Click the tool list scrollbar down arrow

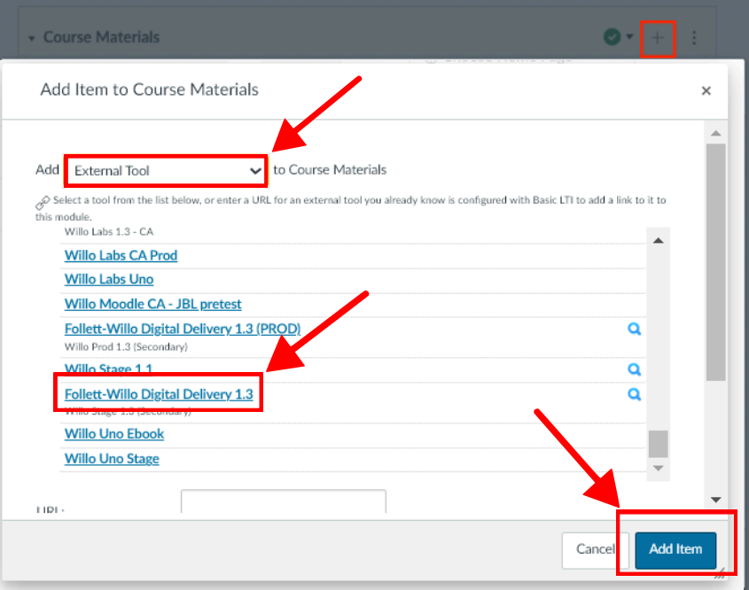coord(659,469)
